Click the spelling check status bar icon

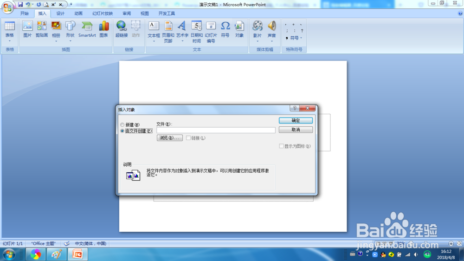66,243
